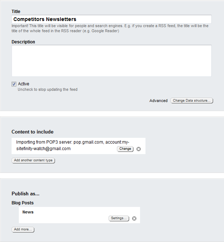Image resolution: width=224 pixels, height=242 pixels.
Task: Click inside the empty Description box
Action: pyautogui.click(x=111, y=61)
